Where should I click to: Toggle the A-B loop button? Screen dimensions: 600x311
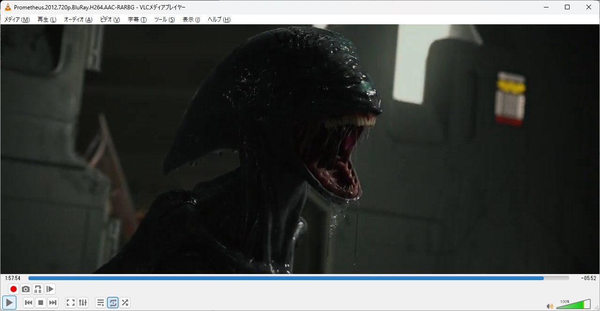[38, 289]
